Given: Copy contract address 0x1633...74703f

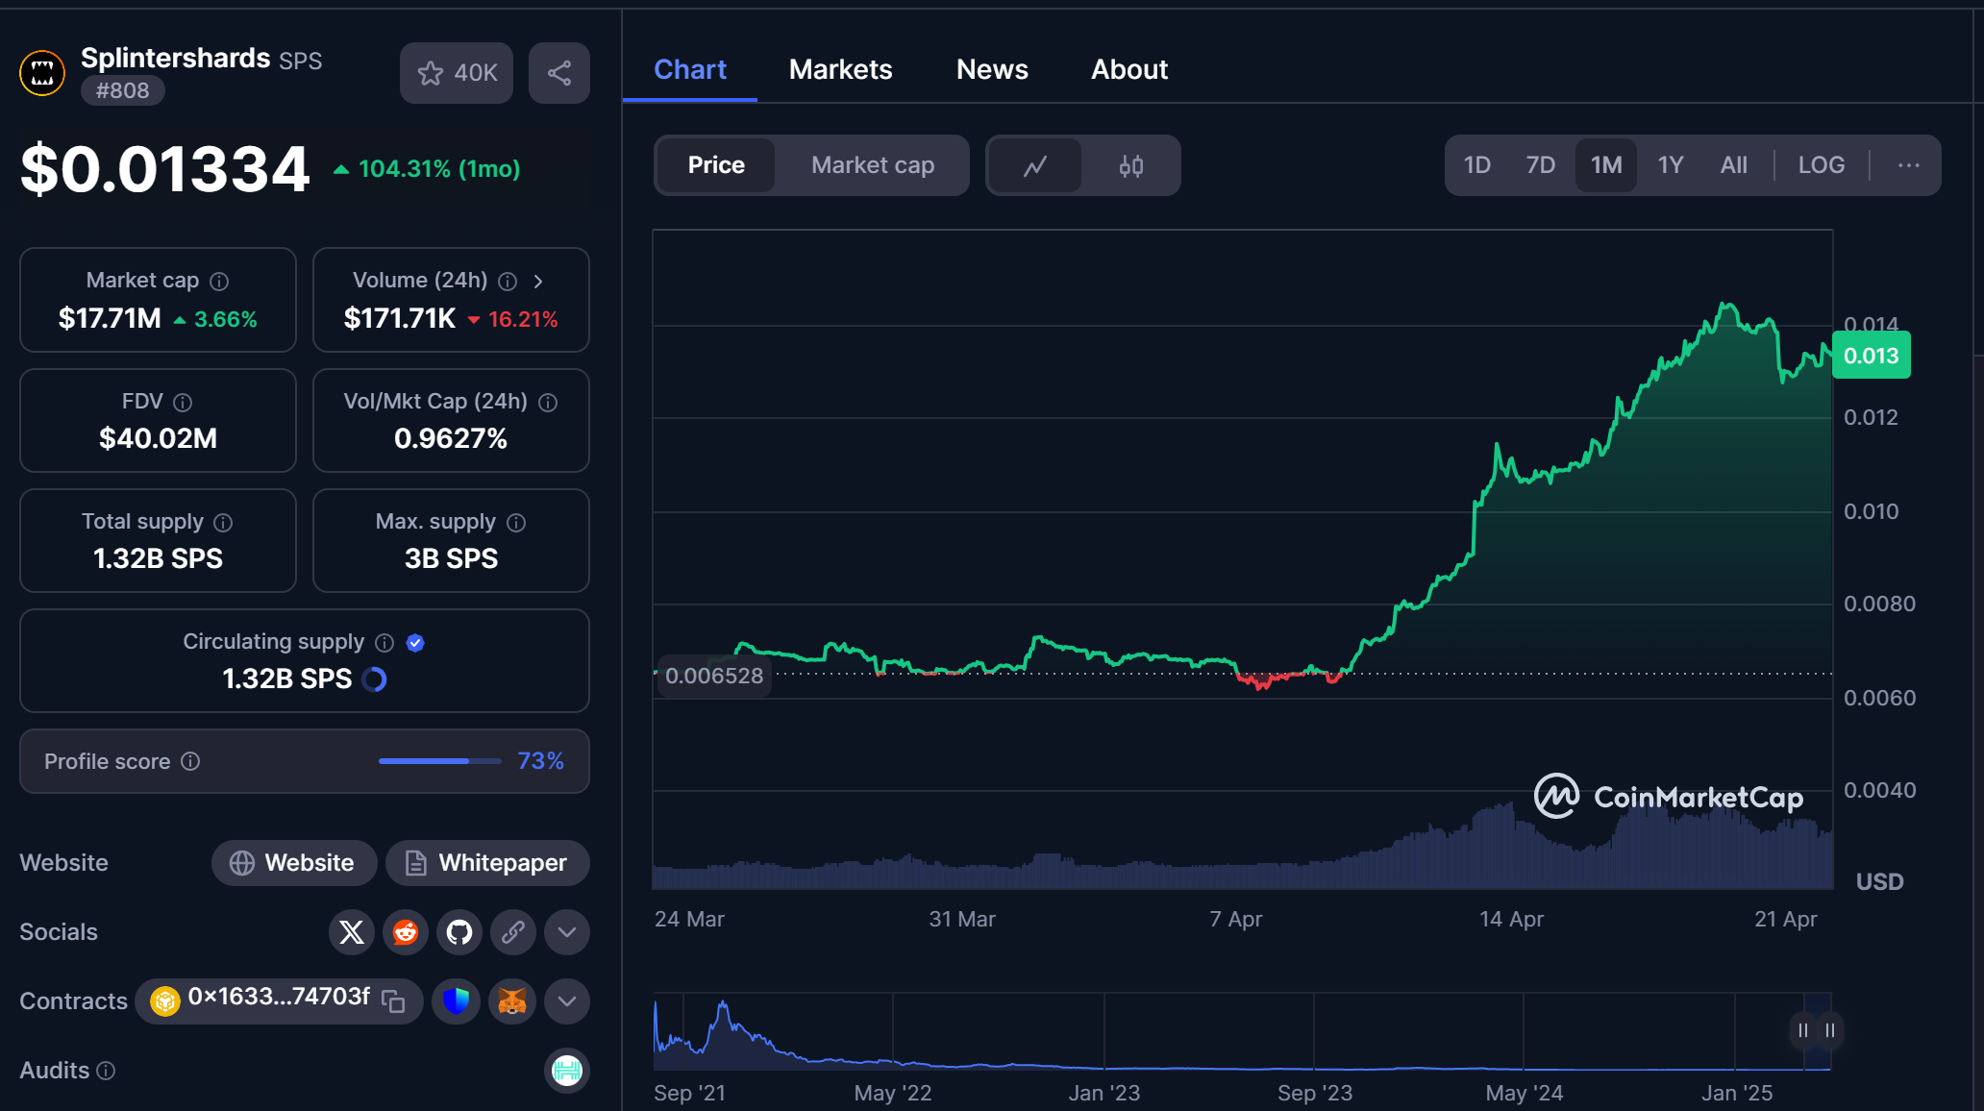Looking at the screenshot, I should [x=393, y=1001].
